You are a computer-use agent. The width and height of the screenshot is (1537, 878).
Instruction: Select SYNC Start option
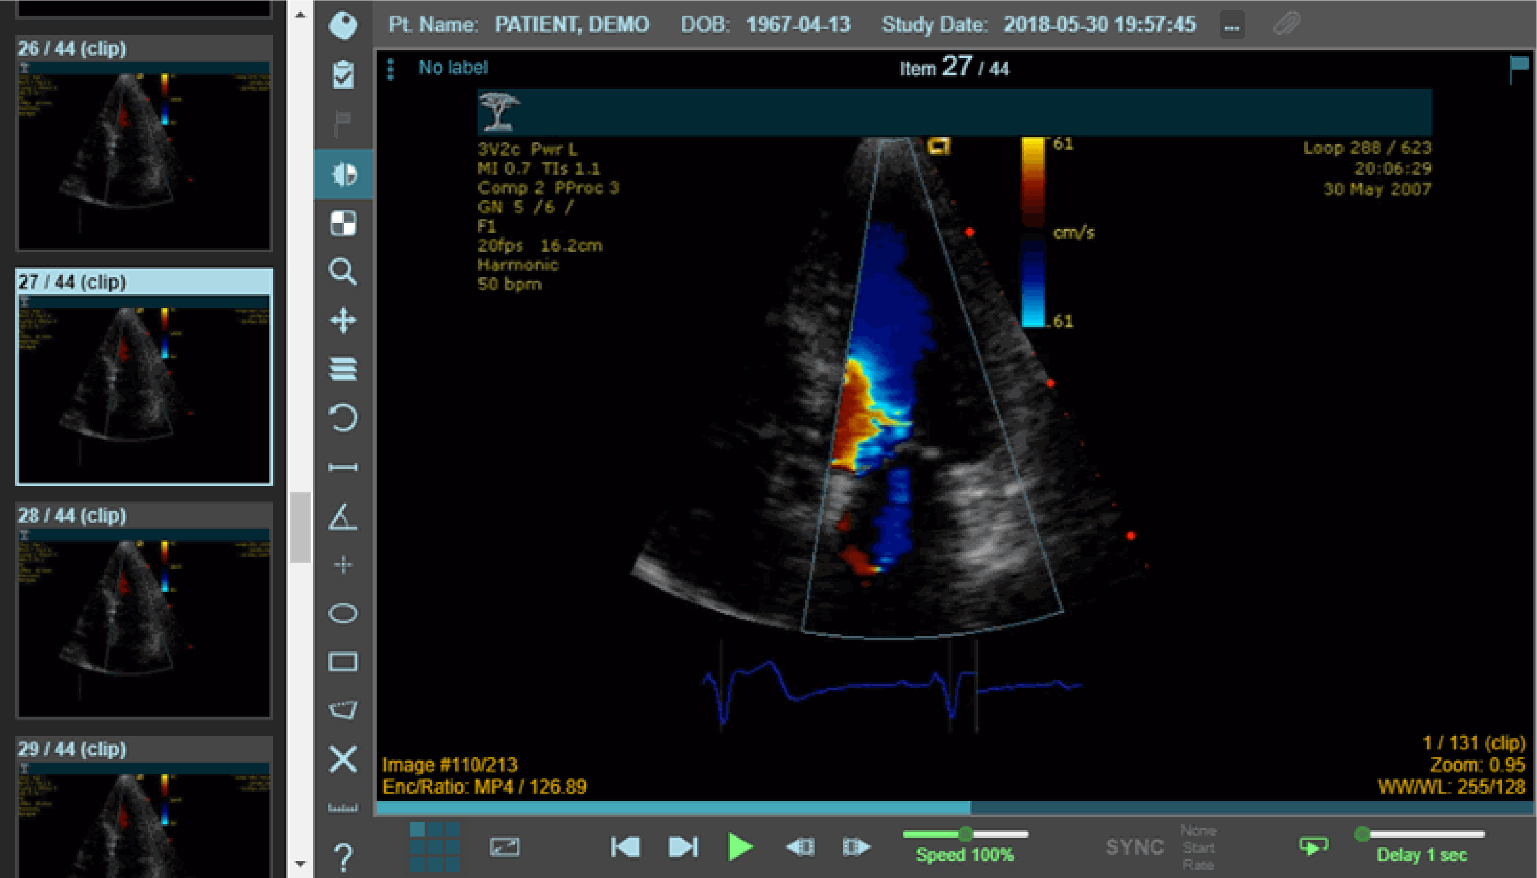[1198, 848]
